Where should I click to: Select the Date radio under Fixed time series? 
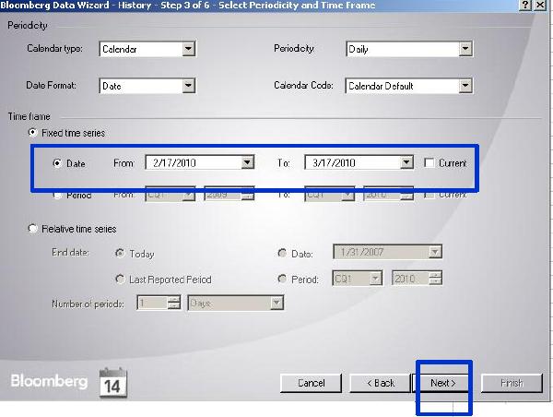[57, 163]
